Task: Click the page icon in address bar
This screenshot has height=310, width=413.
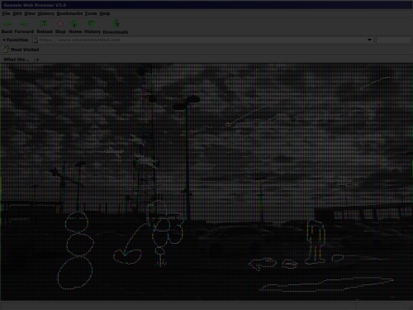Action: tap(36, 40)
